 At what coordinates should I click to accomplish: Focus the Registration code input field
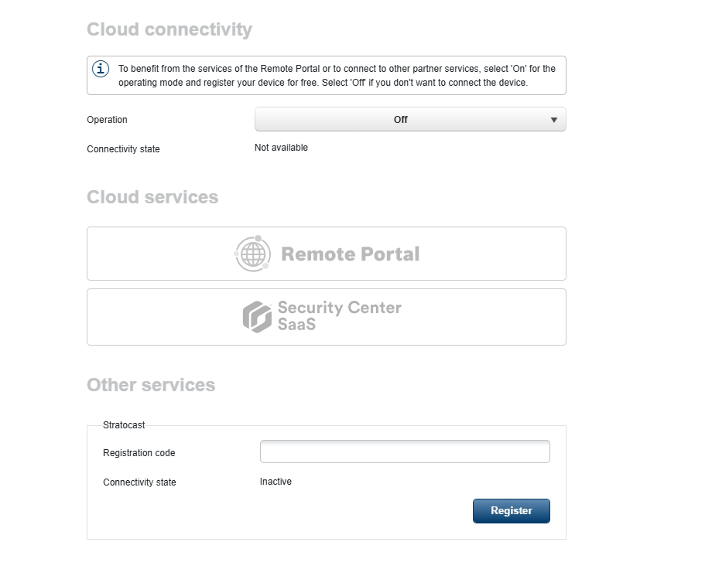(405, 452)
